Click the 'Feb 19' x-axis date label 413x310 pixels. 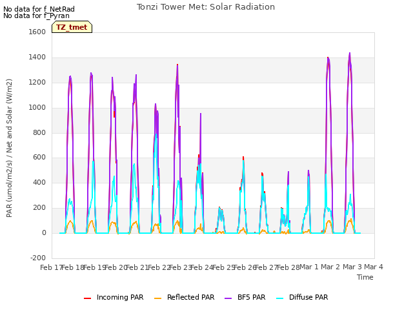pos(94,267)
